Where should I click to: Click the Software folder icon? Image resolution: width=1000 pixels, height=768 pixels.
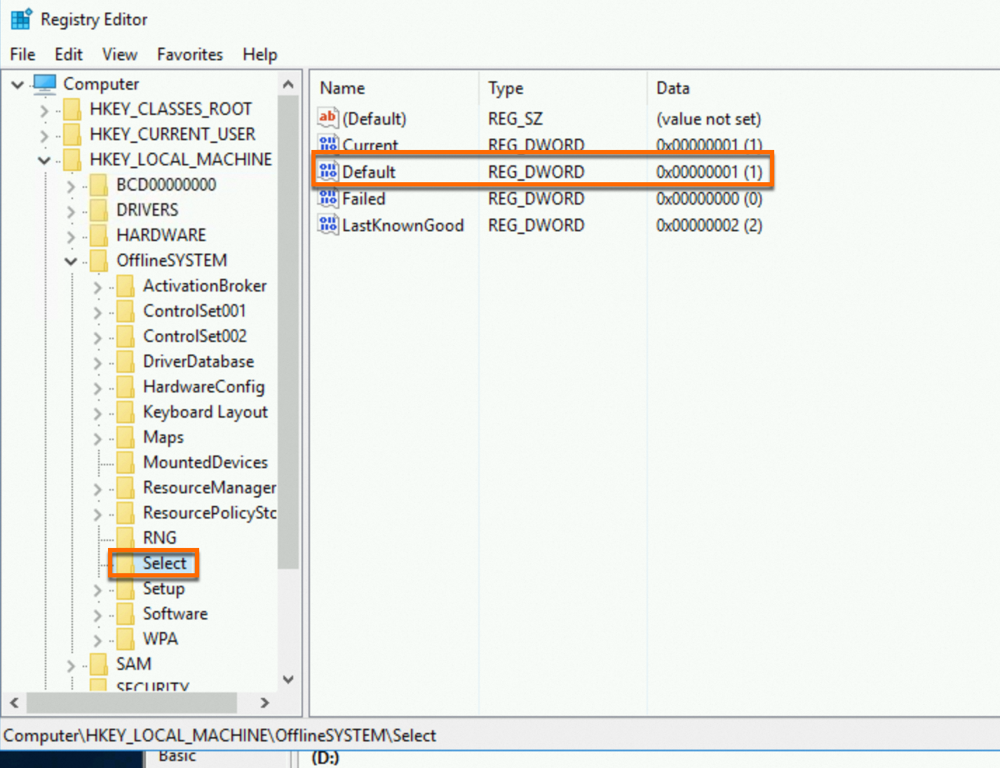tap(125, 614)
